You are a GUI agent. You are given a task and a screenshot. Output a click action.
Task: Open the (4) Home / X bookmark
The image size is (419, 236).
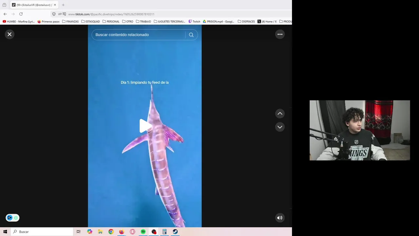pos(267,22)
